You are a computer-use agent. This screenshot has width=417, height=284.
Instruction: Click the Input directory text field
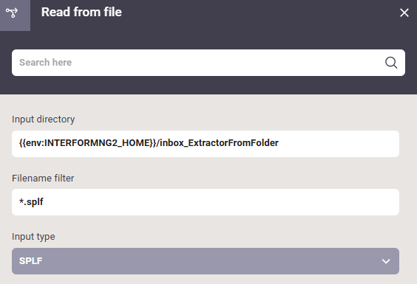206,144
